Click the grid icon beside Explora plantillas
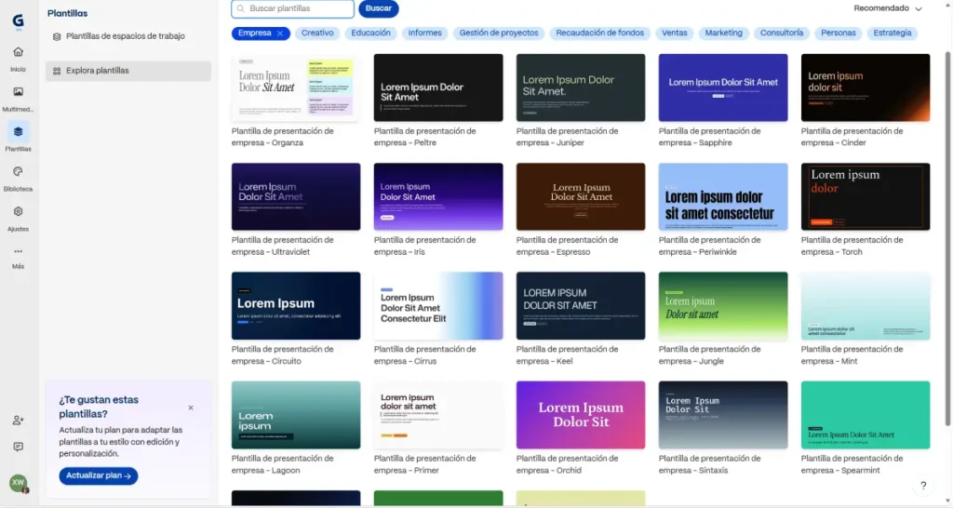This screenshot has width=953, height=508. (x=57, y=71)
